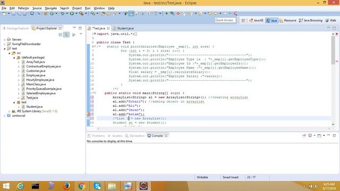Click the Quick Access search field
The width and height of the screenshot is (340, 191).
225,20
